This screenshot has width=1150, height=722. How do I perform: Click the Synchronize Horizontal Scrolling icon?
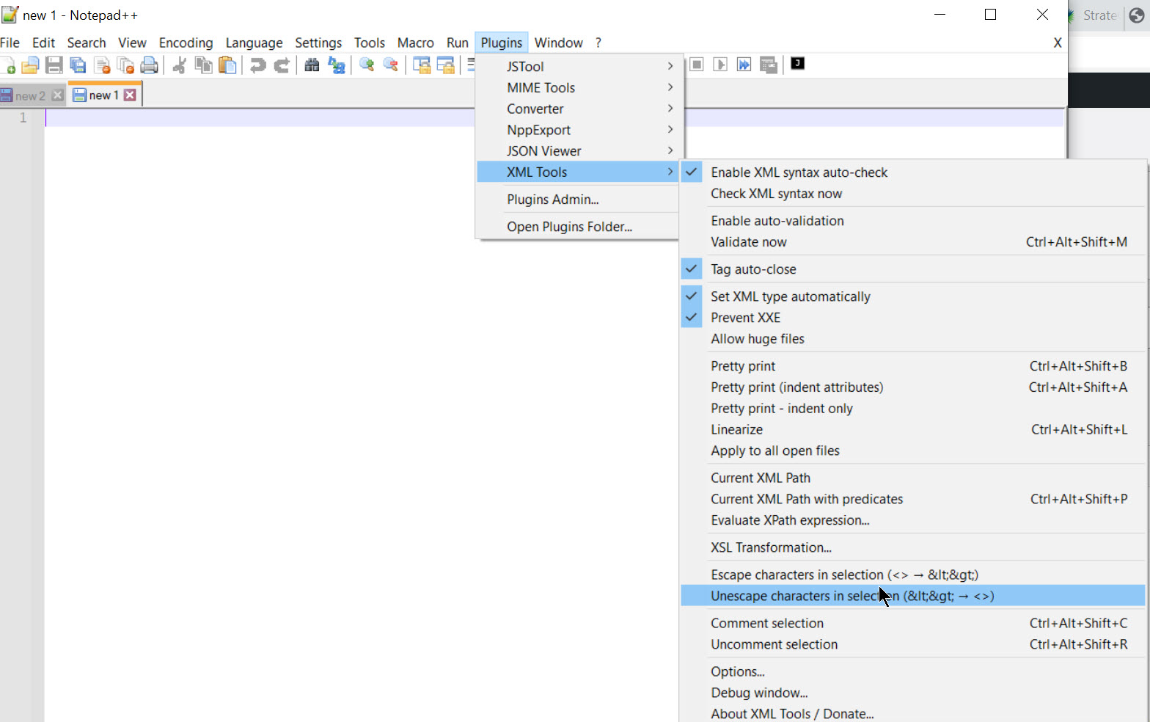[445, 66]
